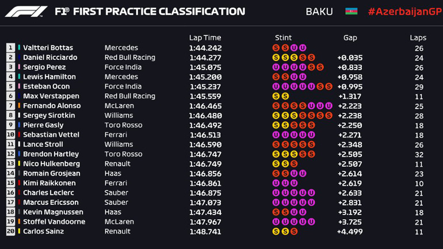Click orange team color bar beside Fernando Alonso

pyautogui.click(x=19, y=106)
